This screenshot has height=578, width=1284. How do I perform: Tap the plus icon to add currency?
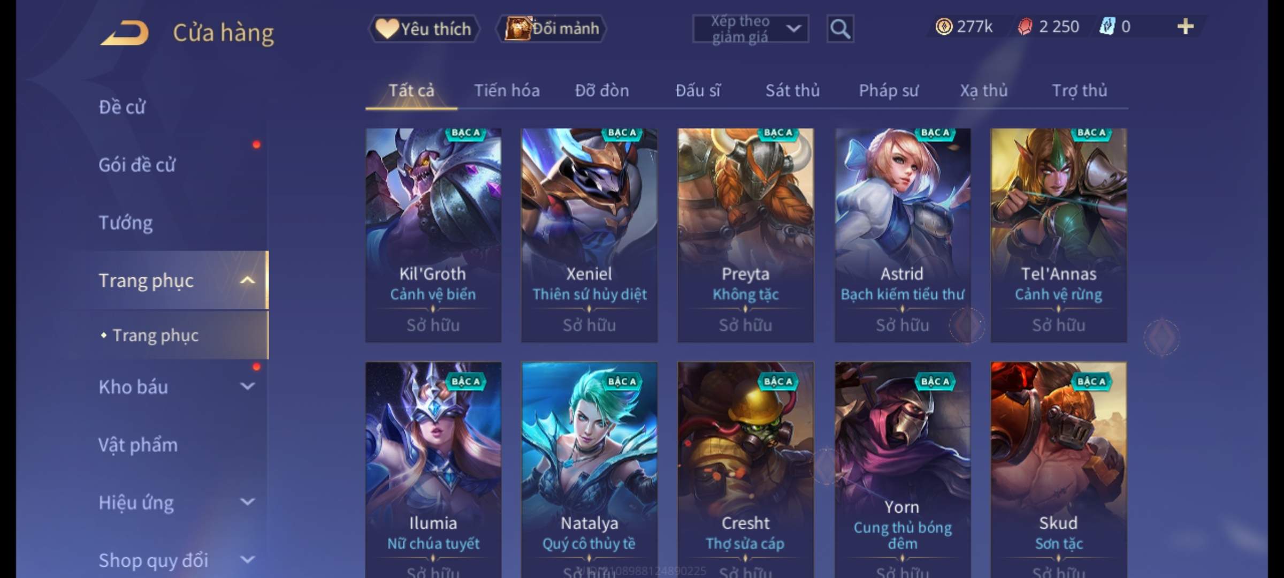point(1186,27)
